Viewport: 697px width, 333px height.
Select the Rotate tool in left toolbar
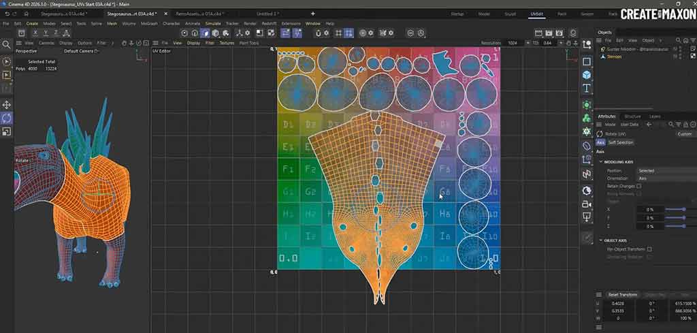pyautogui.click(x=7, y=118)
